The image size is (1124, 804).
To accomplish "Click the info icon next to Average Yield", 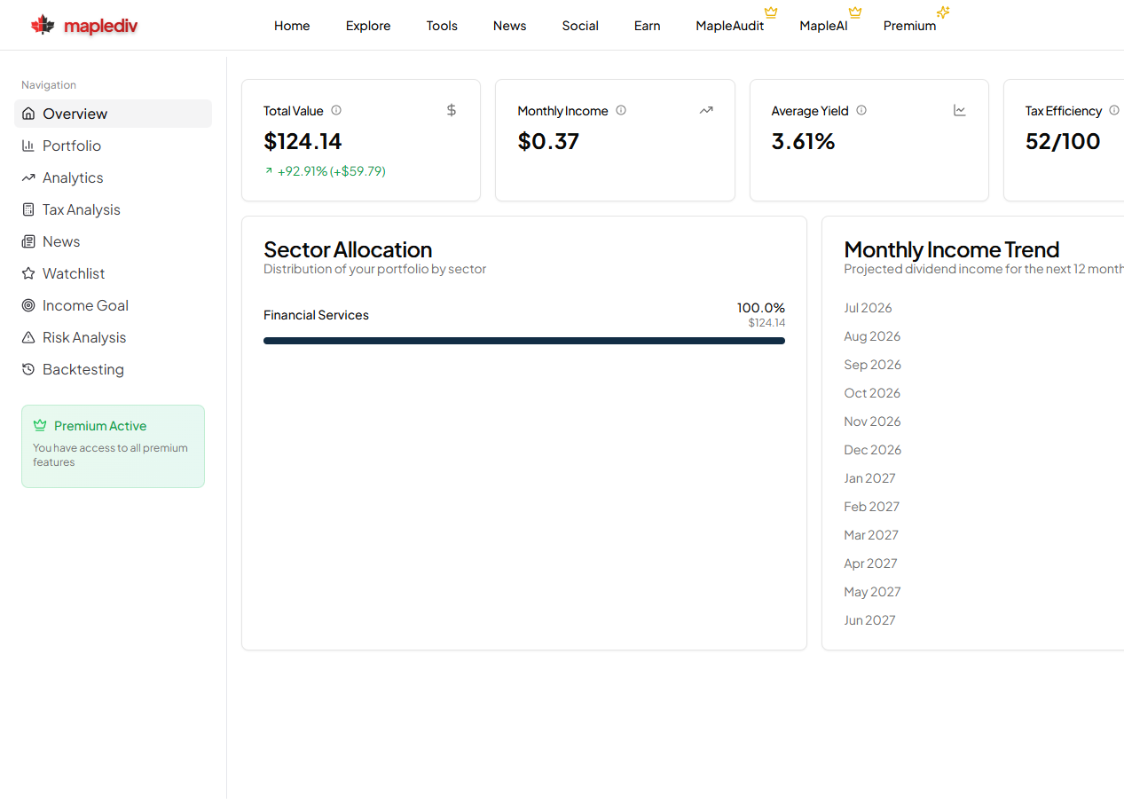I will click(861, 110).
